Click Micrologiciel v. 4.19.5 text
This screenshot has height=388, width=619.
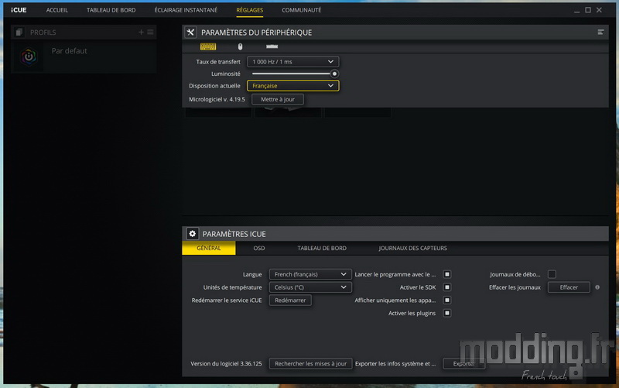pyautogui.click(x=217, y=99)
